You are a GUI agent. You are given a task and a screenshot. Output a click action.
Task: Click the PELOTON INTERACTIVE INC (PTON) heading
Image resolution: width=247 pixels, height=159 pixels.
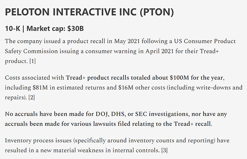89,12
